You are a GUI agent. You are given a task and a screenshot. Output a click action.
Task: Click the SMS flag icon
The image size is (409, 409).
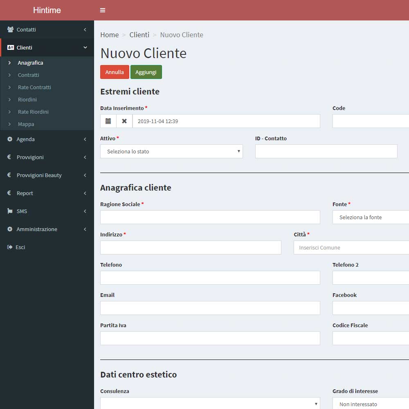10,211
